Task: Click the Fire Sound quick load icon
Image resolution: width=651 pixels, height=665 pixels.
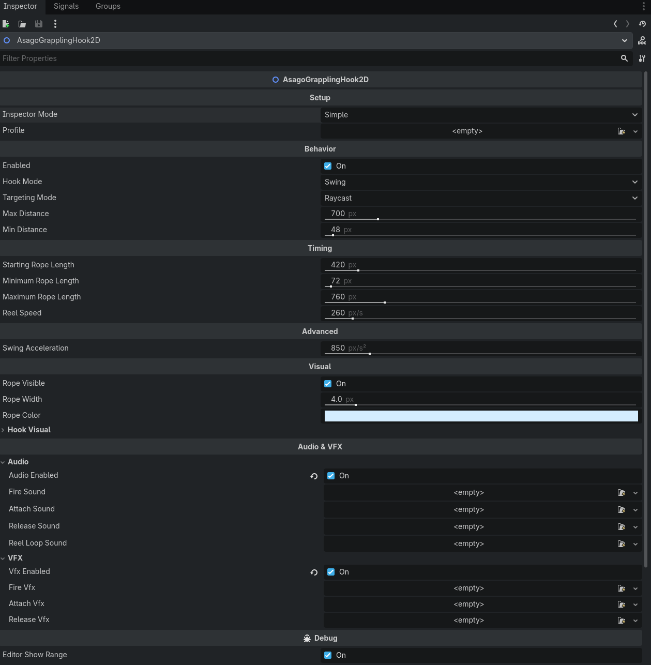Action: (x=622, y=493)
